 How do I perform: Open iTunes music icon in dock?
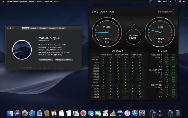click(127, 113)
